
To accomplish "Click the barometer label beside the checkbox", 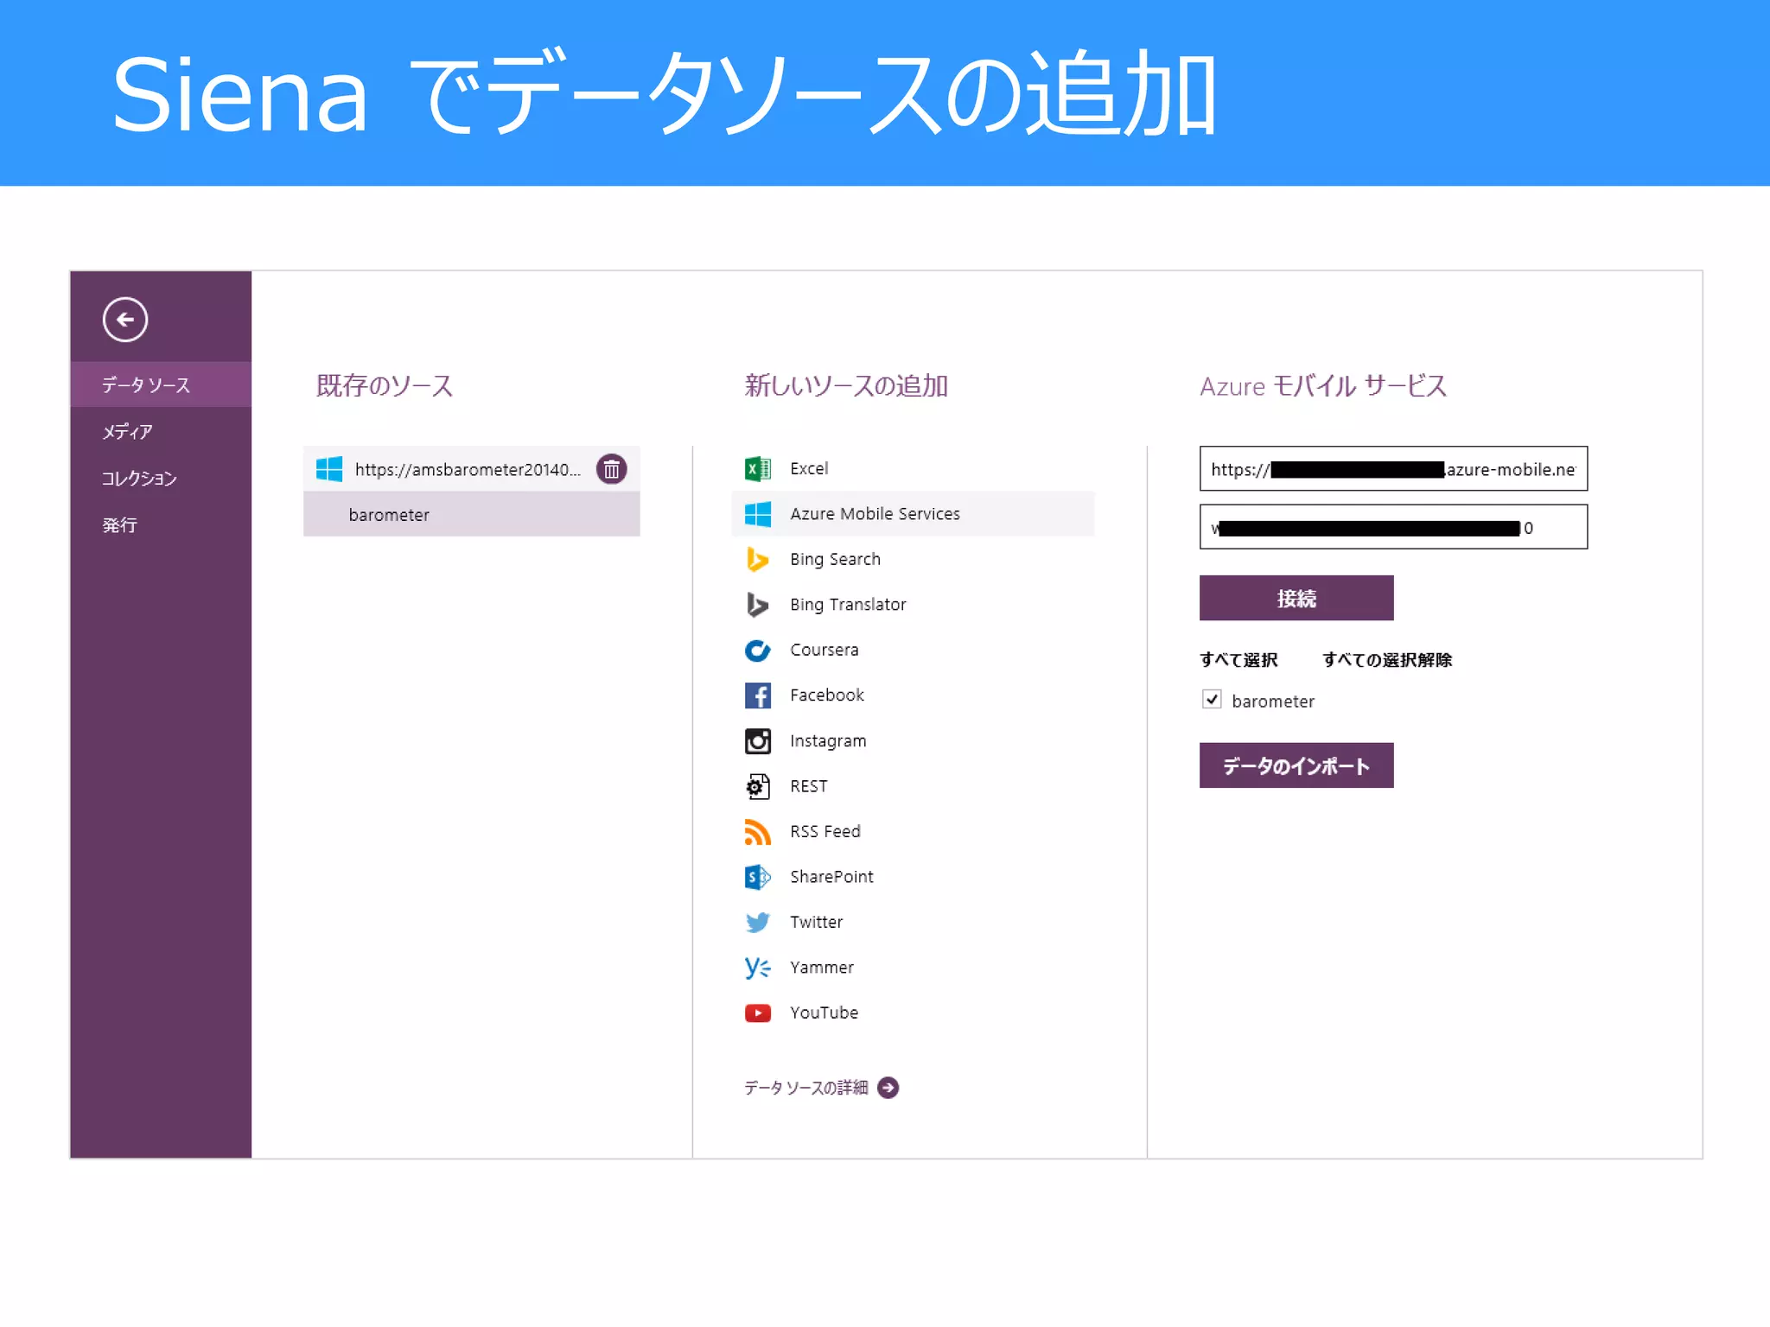I will pos(1273,702).
